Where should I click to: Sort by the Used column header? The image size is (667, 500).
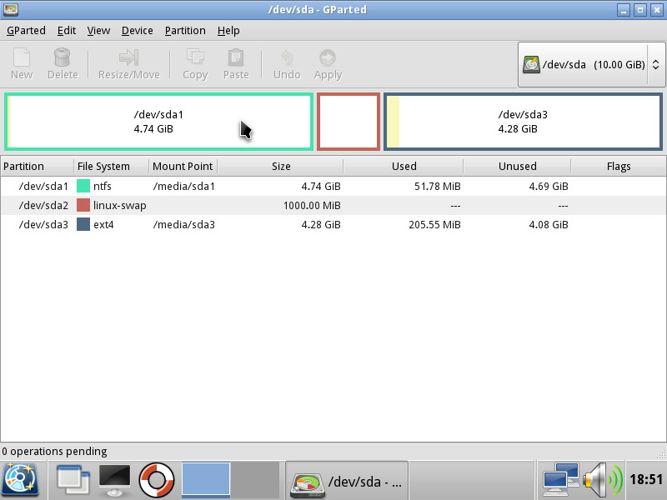(x=404, y=166)
